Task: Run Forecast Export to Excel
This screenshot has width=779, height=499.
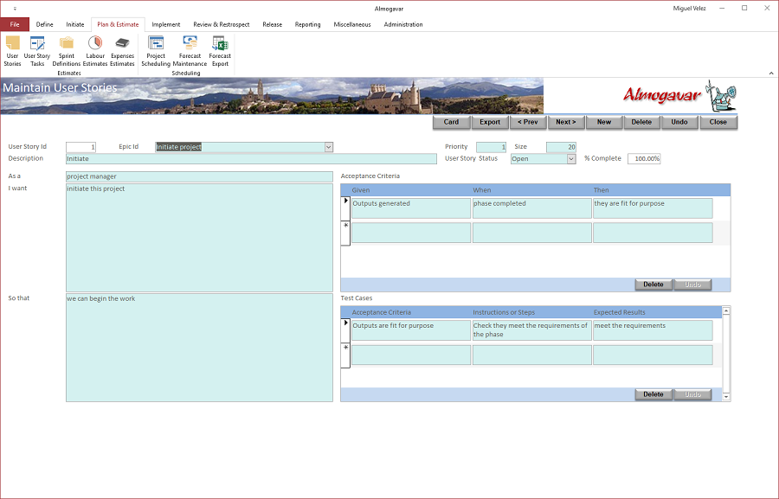Action: point(220,51)
